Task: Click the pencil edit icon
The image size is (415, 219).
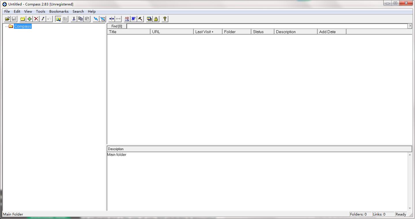Action: point(43,19)
